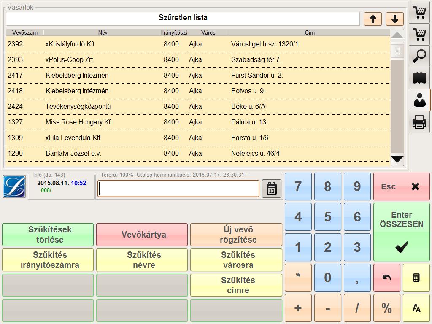The image size is (432, 324).
Task: Tap number 4 on keypad
Action: pos(298,217)
